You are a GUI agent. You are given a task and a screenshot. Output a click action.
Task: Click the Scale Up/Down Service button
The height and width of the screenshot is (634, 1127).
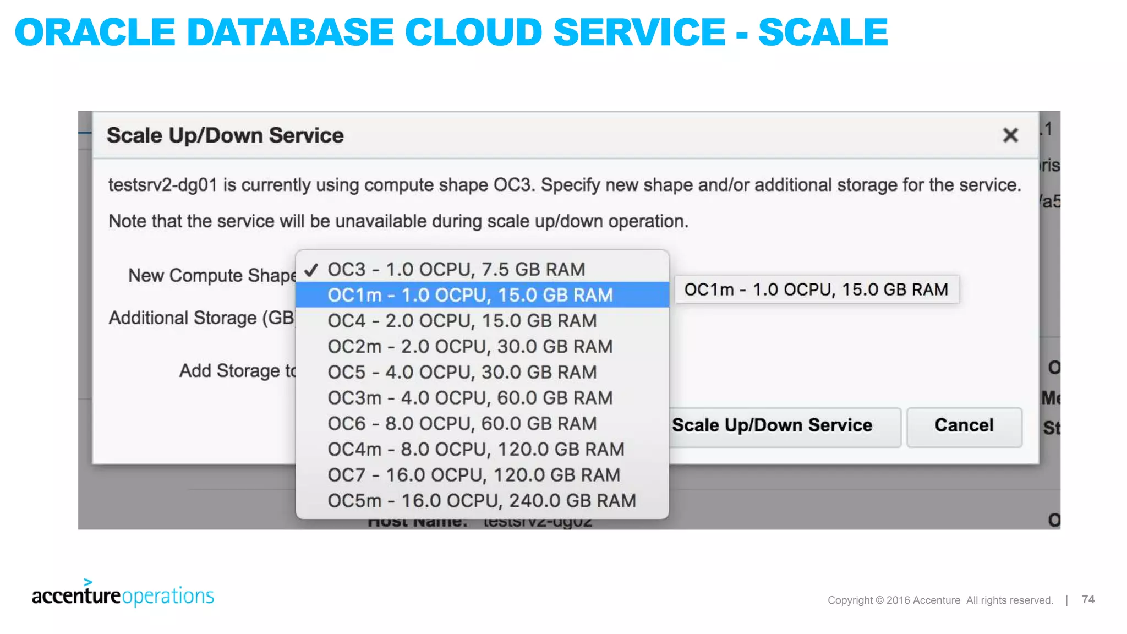tap(785, 427)
